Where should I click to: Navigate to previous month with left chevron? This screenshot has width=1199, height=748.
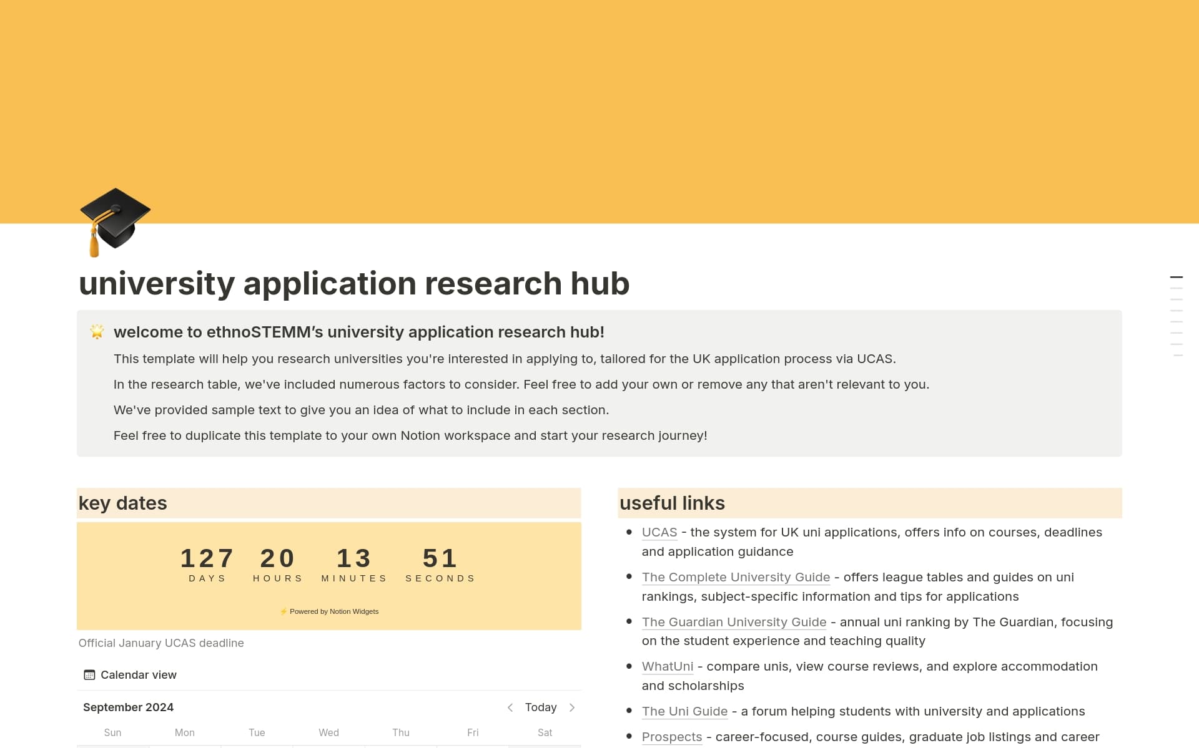510,707
